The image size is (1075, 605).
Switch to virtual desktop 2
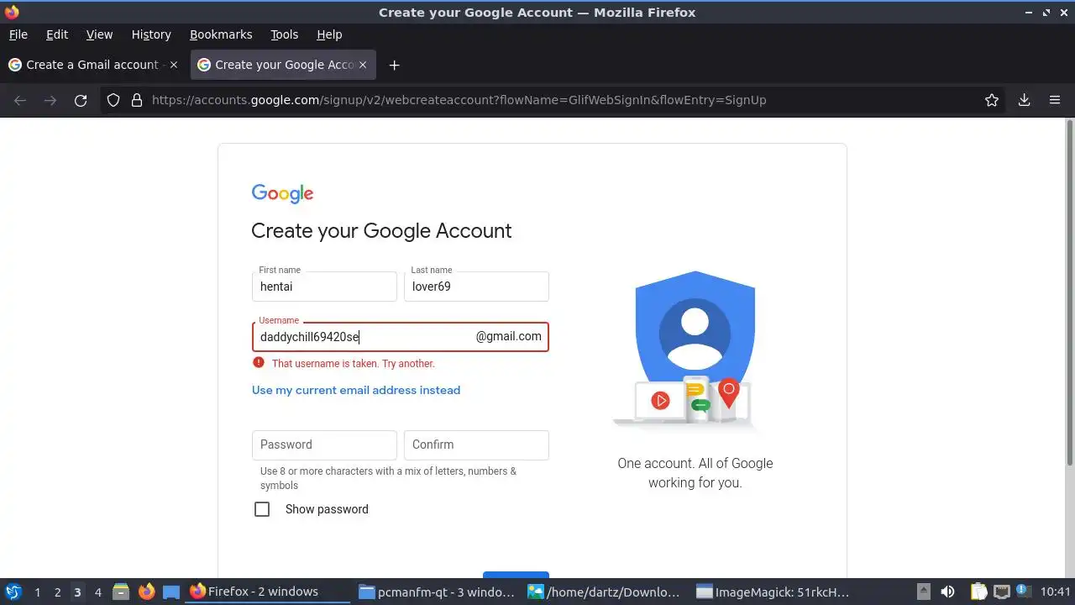(x=57, y=592)
